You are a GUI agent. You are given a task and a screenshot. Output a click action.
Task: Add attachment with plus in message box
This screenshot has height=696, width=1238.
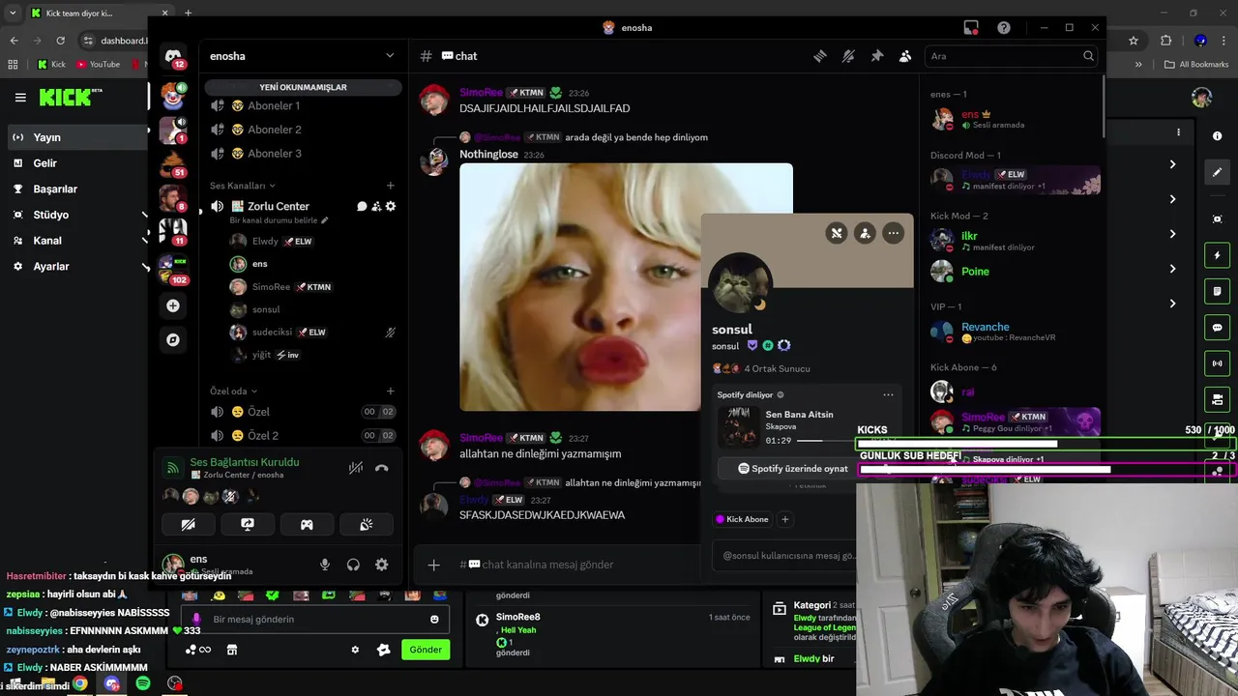[433, 565]
